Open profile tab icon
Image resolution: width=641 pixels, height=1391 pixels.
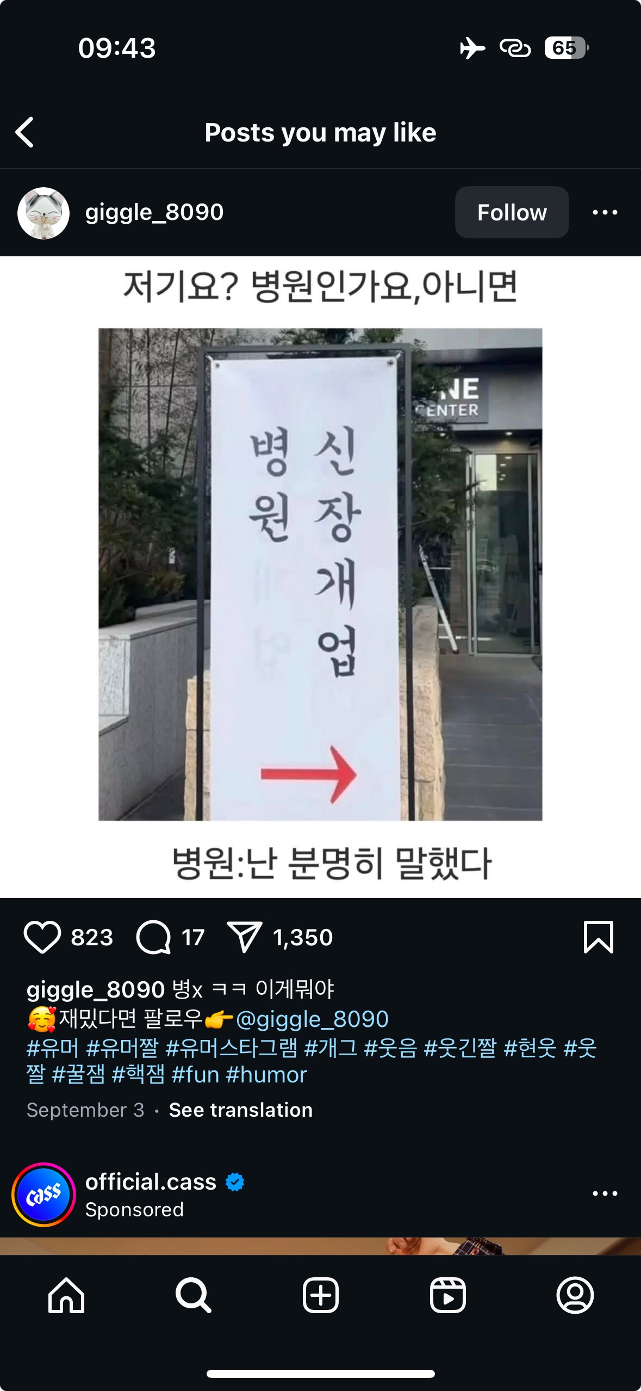click(x=575, y=1295)
